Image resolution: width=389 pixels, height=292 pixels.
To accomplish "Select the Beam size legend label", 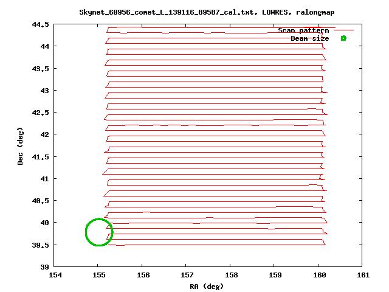I will (309, 38).
